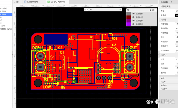Collapse the 画布属性 section
178x108 pixels.
pos(161,6)
